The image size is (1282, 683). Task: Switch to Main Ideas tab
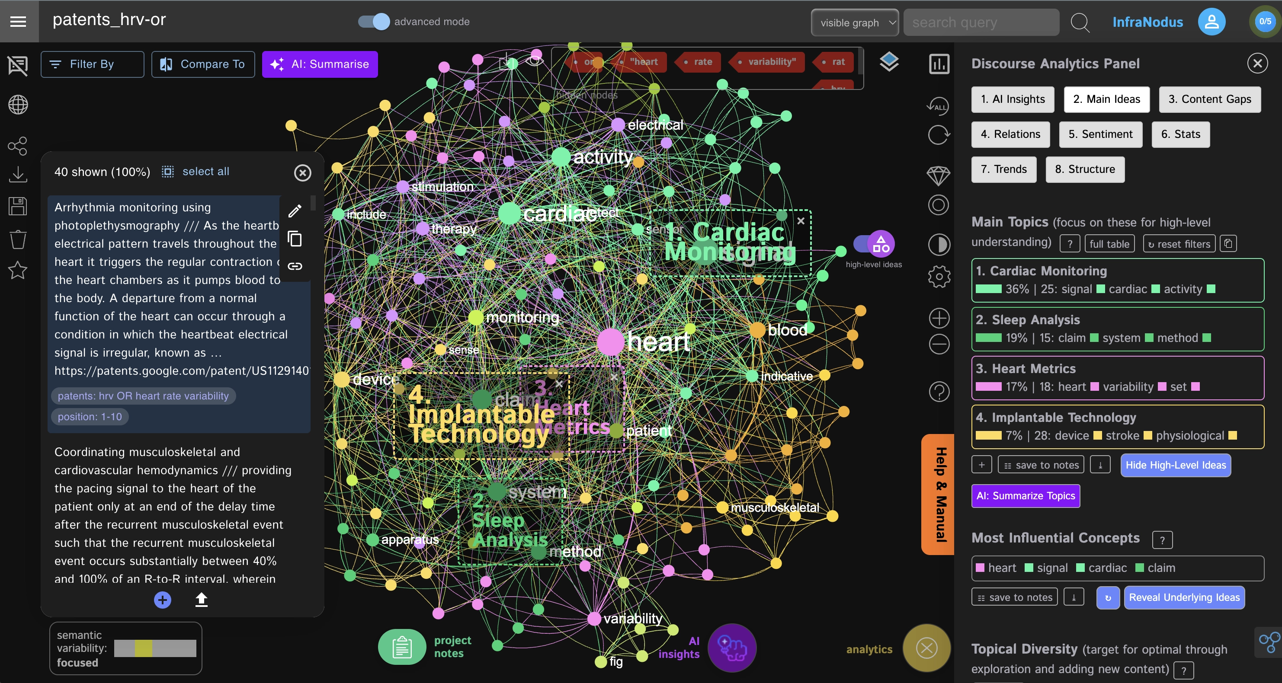pos(1106,99)
